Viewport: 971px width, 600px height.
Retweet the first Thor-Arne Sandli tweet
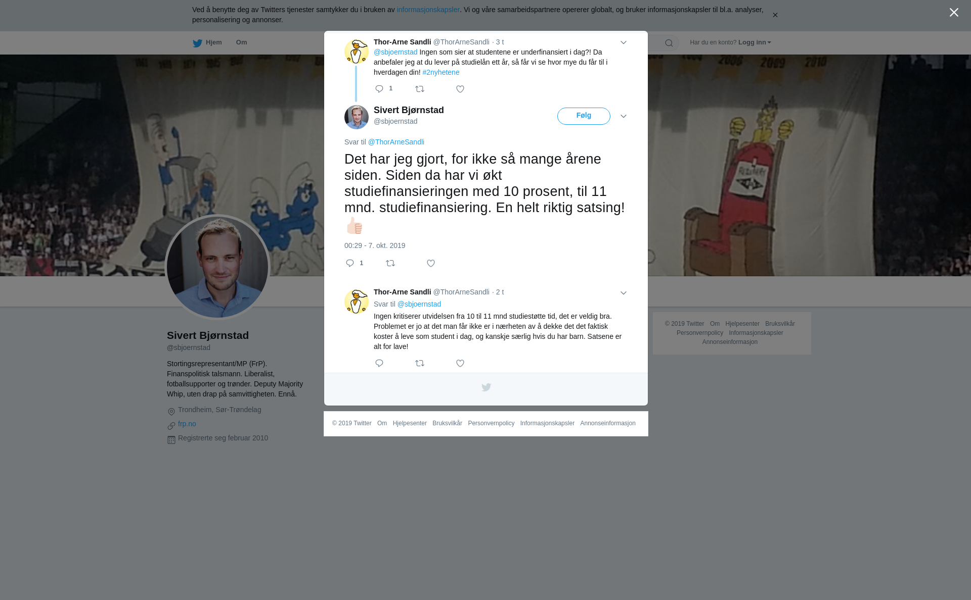[x=420, y=89]
